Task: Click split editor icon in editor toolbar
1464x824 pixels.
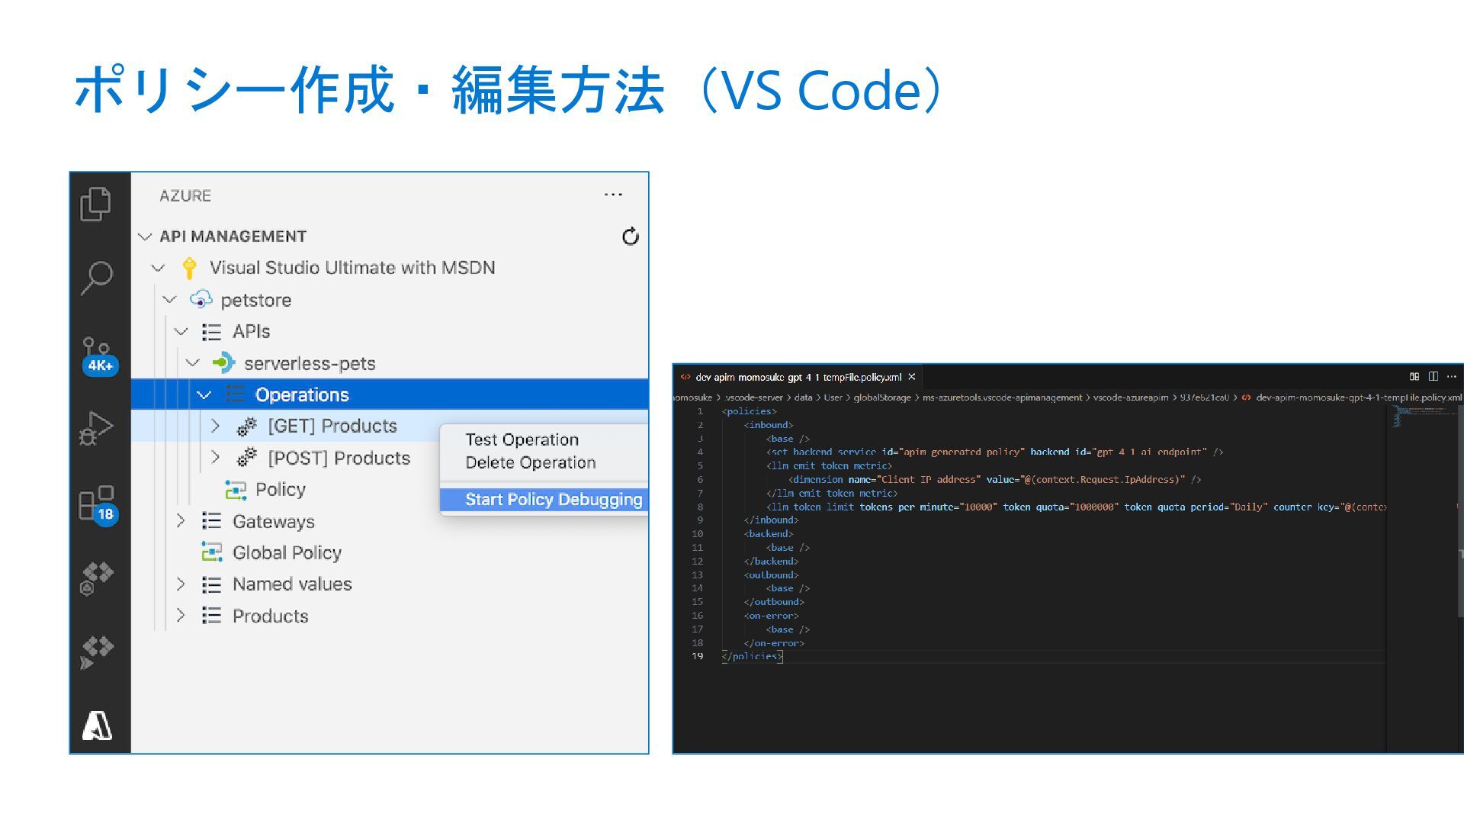Action: coord(1433,376)
